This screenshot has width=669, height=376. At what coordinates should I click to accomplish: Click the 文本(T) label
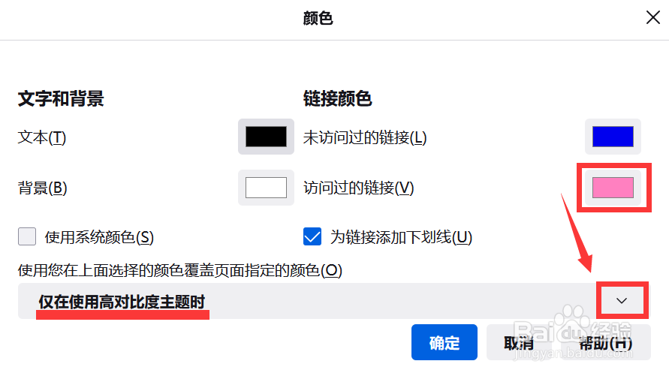(42, 137)
